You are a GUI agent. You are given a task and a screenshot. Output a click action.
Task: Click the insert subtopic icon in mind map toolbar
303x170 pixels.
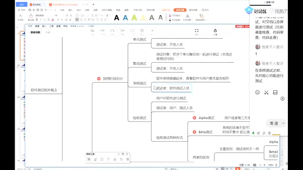click(102, 30)
